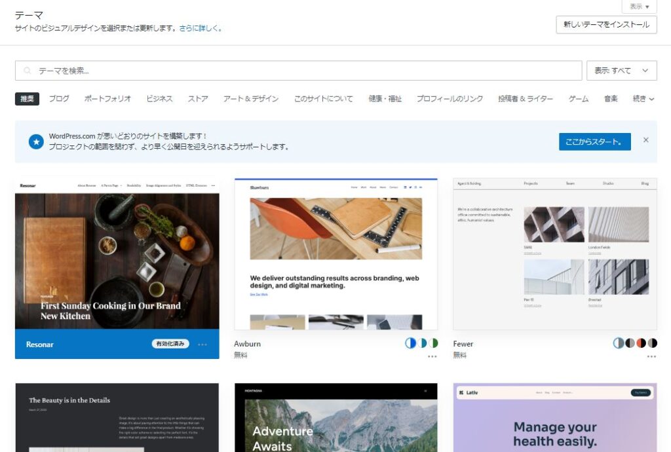Switch to the ポートフォリオ category tab

click(107, 99)
